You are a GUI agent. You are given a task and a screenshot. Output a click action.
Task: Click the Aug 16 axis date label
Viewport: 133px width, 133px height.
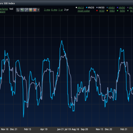75,129
